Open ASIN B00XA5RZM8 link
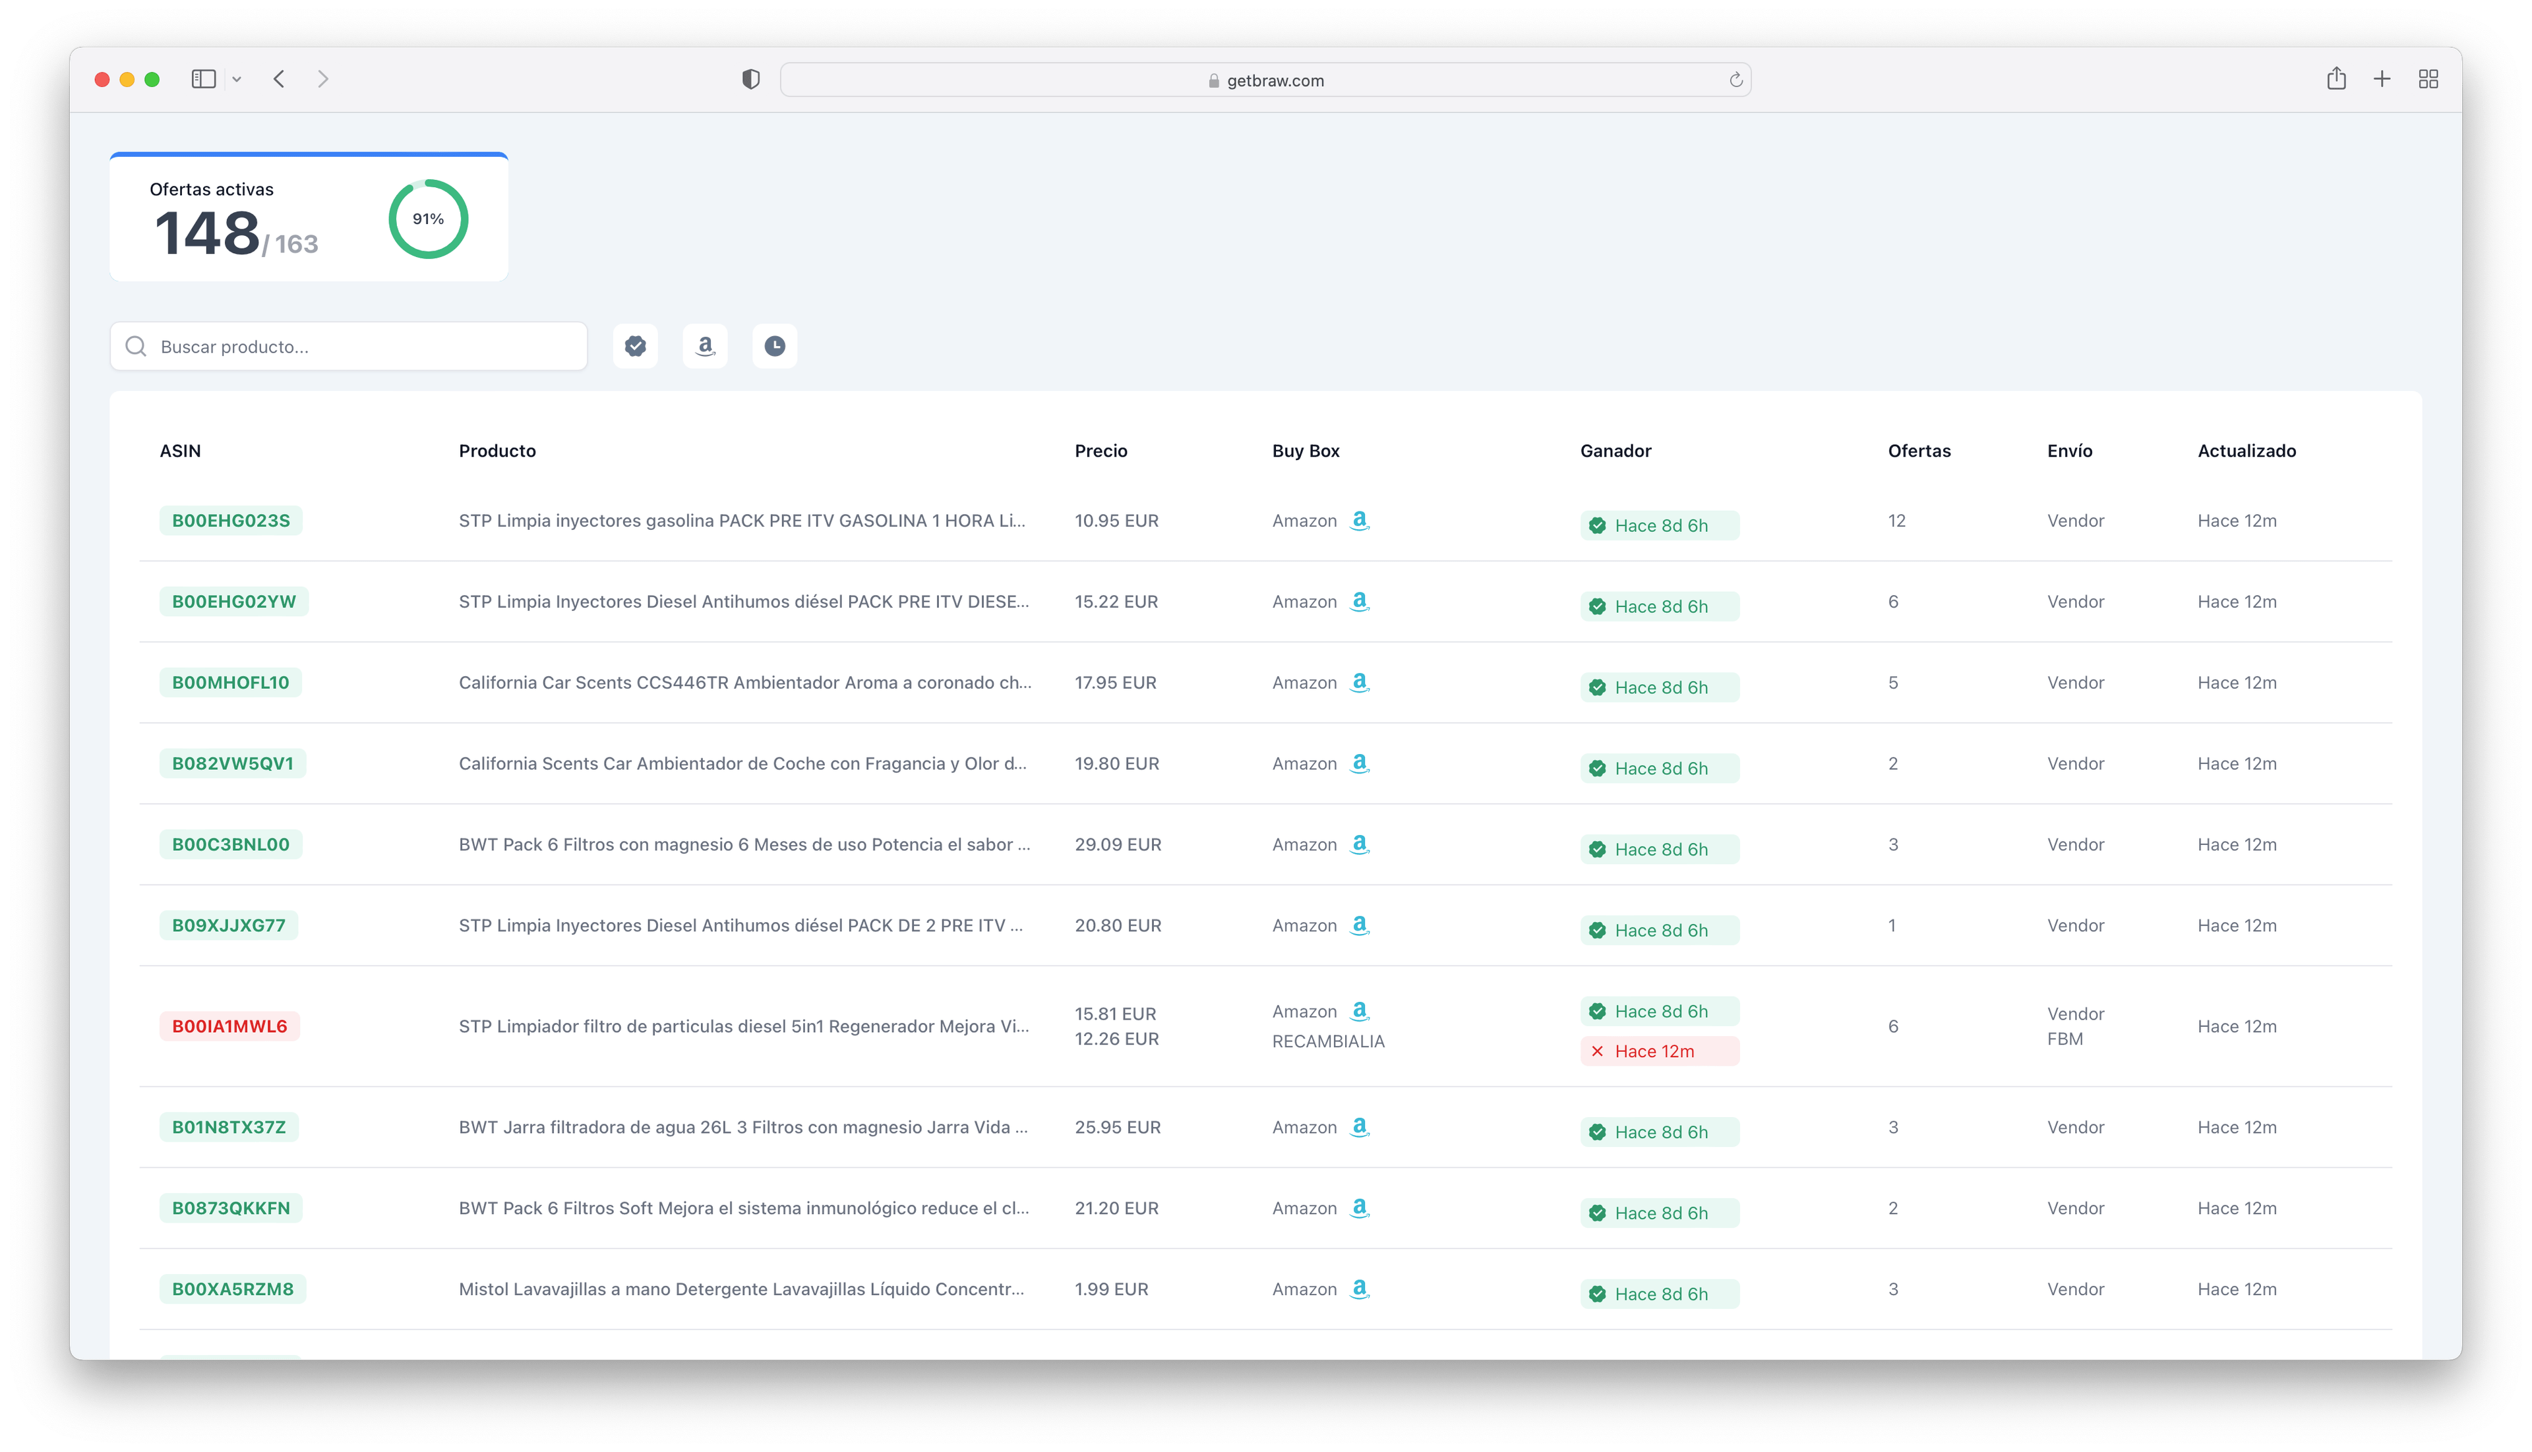This screenshot has height=1452, width=2532. tap(233, 1289)
